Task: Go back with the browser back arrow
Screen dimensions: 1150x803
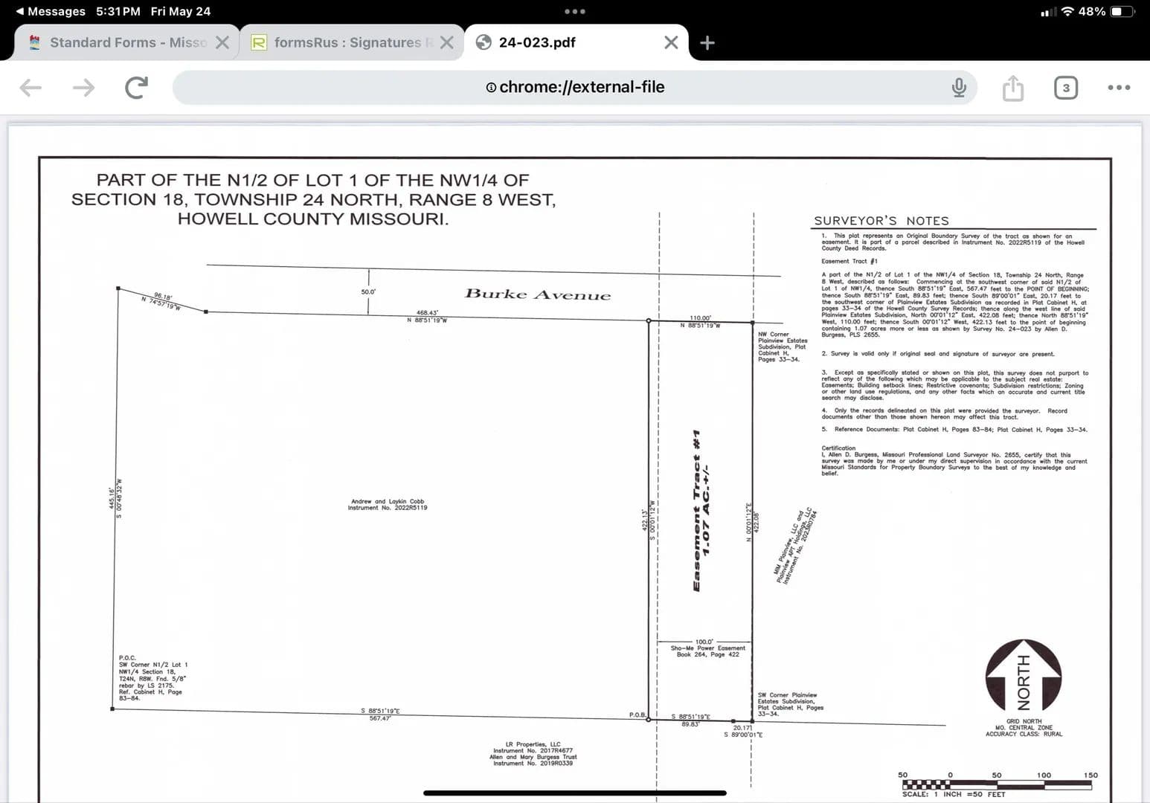Action: (x=30, y=88)
